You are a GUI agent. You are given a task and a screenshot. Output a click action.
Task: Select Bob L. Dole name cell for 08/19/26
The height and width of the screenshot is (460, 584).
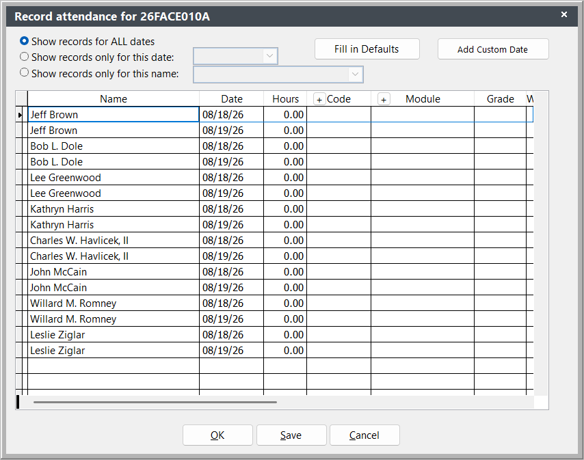[114, 161]
